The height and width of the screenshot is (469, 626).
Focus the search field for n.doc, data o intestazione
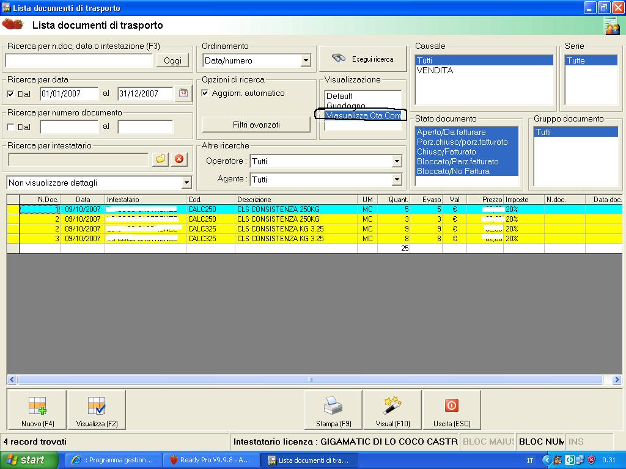79,60
